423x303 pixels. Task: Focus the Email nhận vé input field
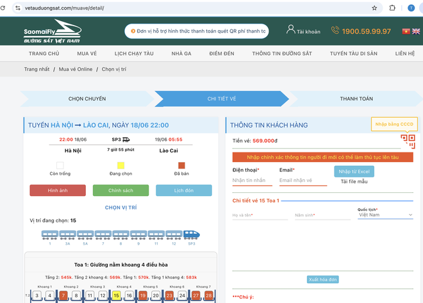303,181
